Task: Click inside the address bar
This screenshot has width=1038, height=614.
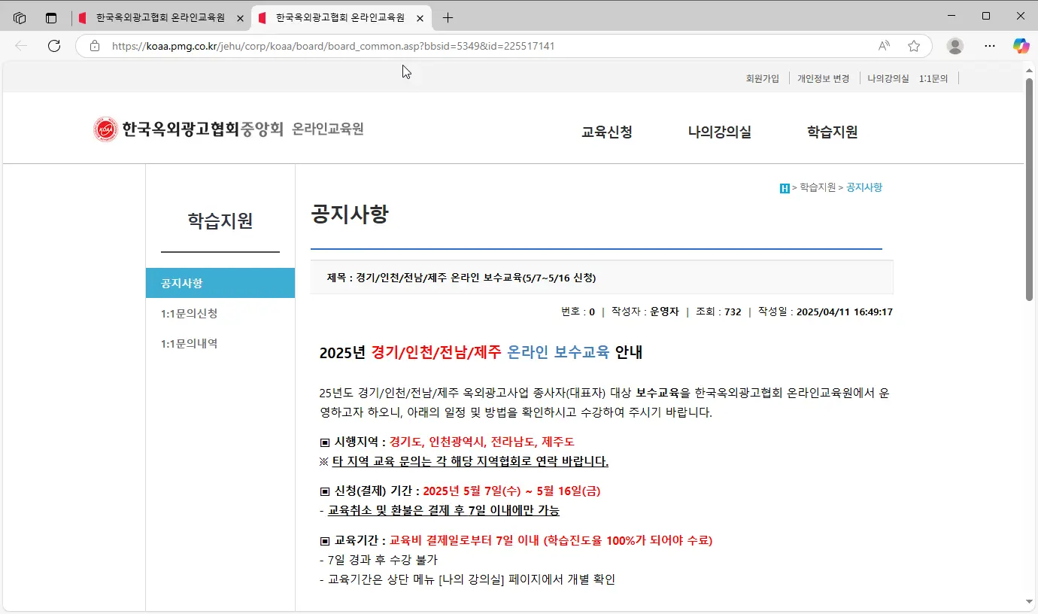Action: coord(323,46)
